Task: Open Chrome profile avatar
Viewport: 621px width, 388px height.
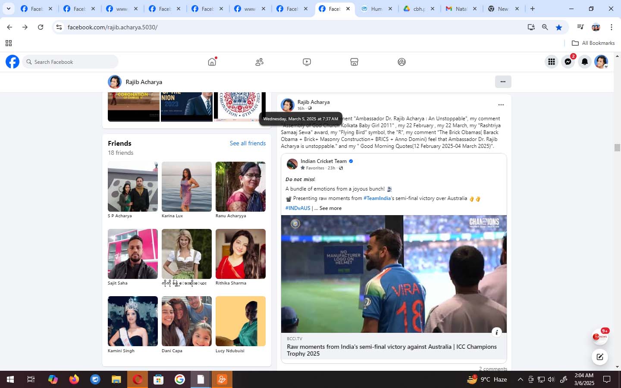Action: tap(596, 27)
